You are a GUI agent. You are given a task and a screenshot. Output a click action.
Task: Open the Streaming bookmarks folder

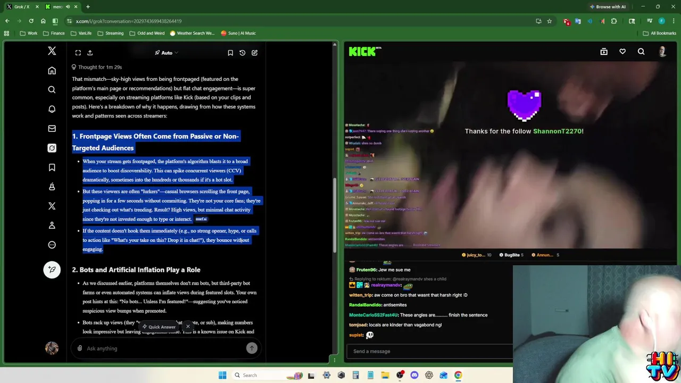tap(110, 33)
